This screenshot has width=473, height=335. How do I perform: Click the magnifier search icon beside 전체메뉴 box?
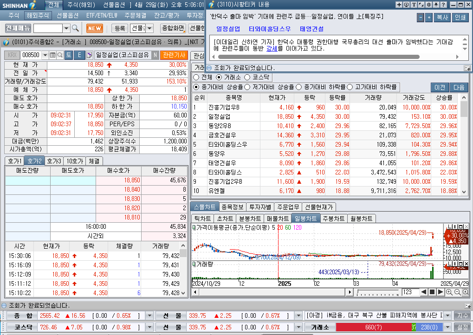[75, 28]
